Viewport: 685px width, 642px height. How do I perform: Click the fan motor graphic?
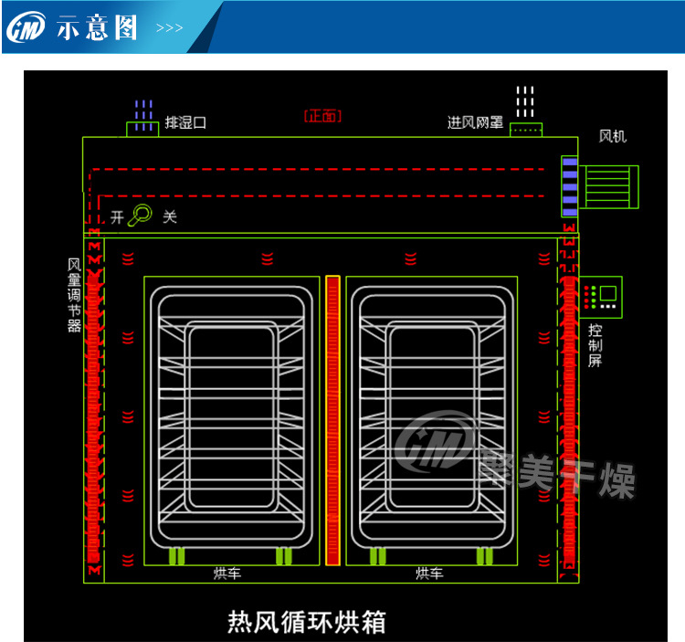click(x=608, y=187)
